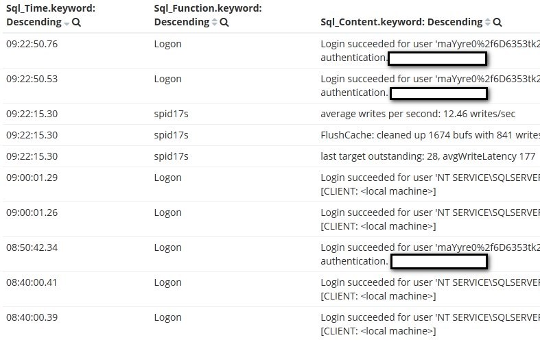Toggle sort arrows on the Sql_Function.keyword column
This screenshot has width=540, height=342.
coord(215,23)
